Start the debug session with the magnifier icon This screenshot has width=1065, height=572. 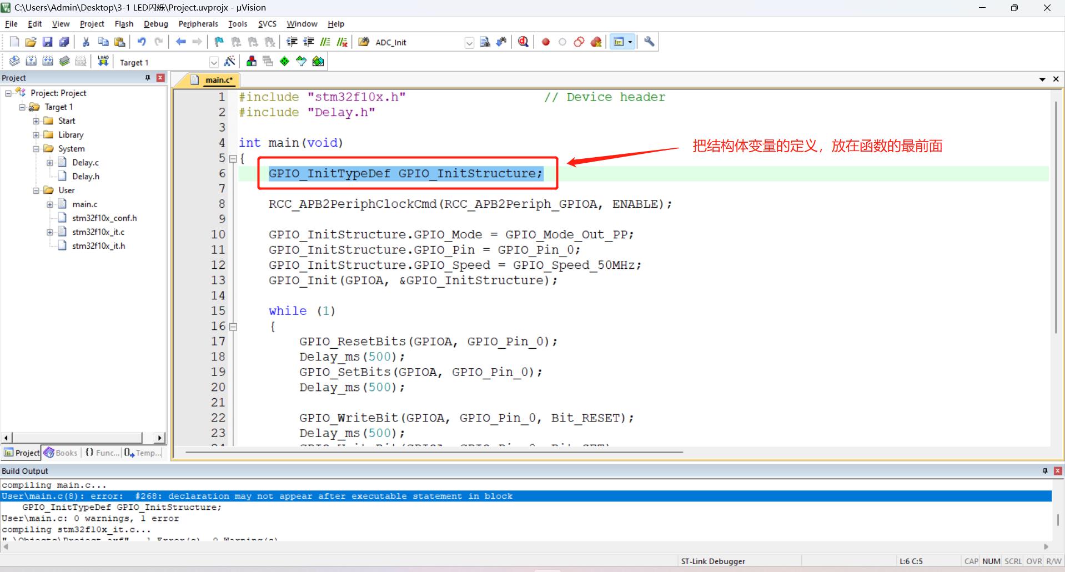click(523, 42)
